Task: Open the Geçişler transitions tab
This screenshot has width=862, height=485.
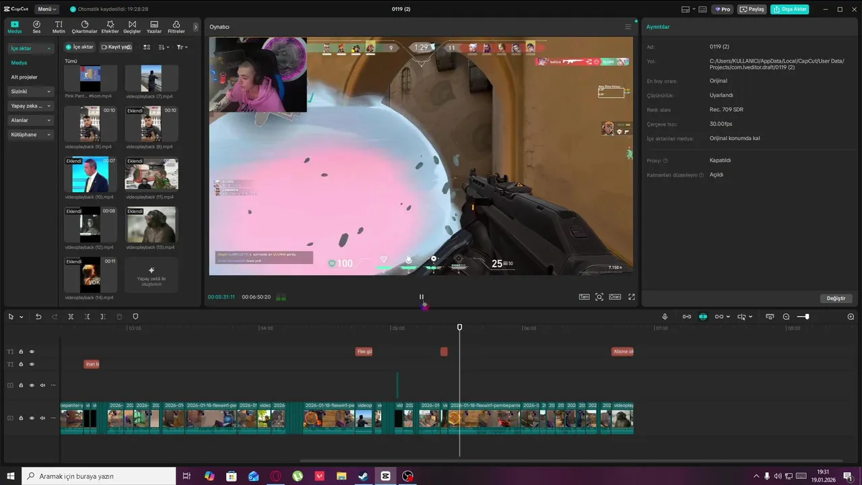Action: coord(132,27)
